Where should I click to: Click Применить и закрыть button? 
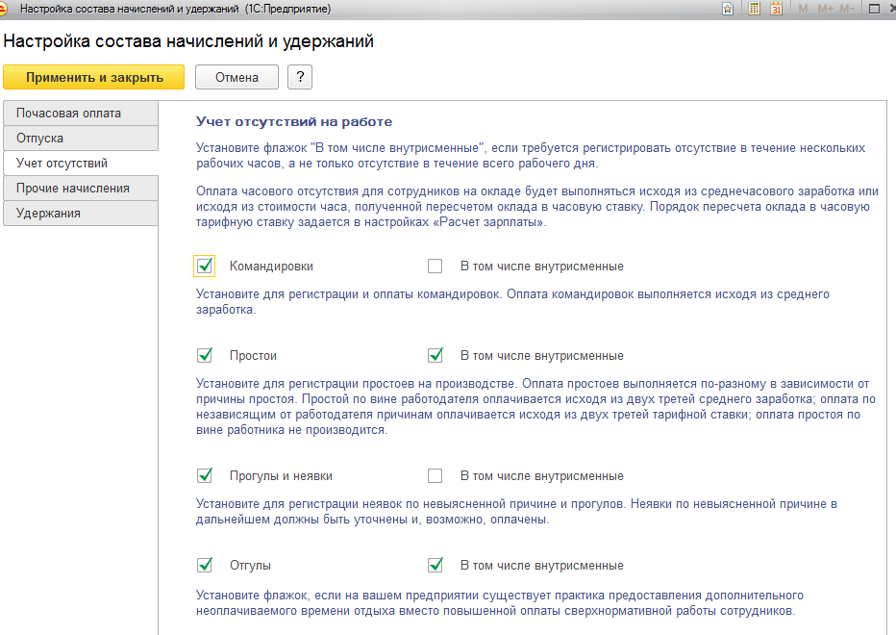click(x=93, y=77)
